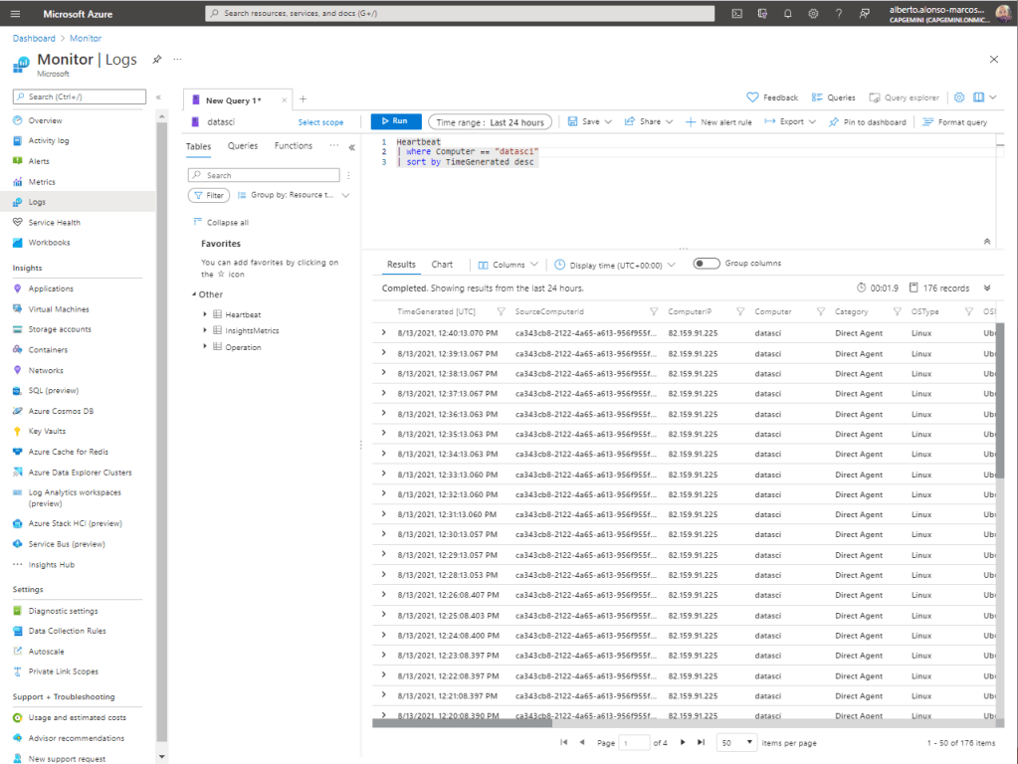The height and width of the screenshot is (764, 1018).
Task: Collapse the tables side panel
Action: tap(351, 146)
